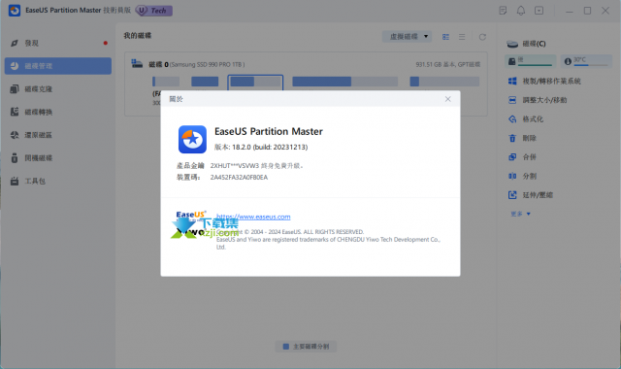Select the wide fourth partition bar
The image size is (621, 369).
pyautogui.click(x=345, y=82)
